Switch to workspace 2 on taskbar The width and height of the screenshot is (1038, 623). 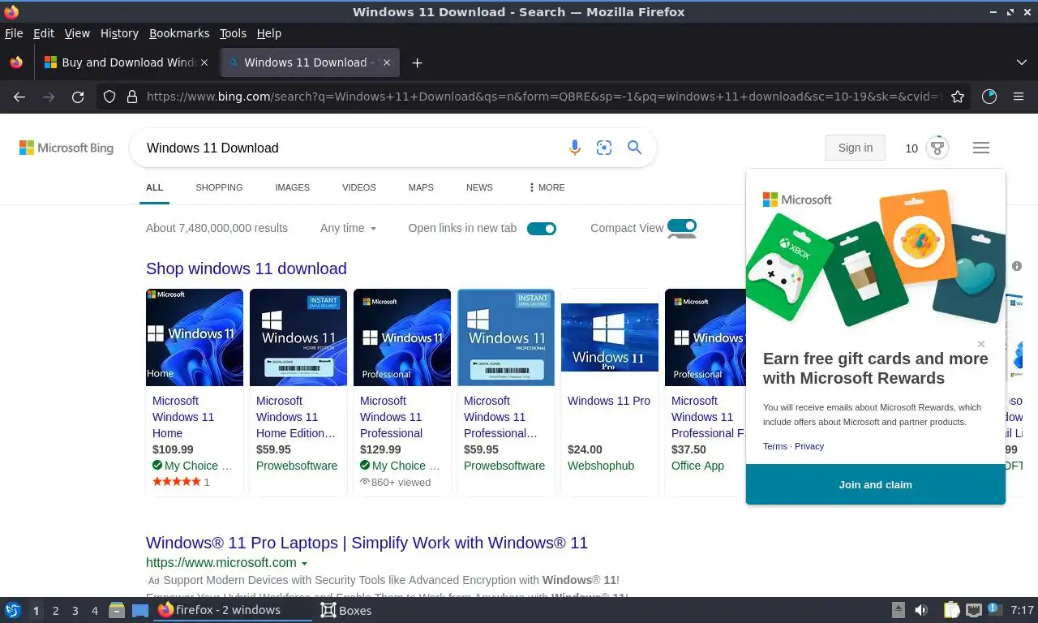pyautogui.click(x=55, y=610)
